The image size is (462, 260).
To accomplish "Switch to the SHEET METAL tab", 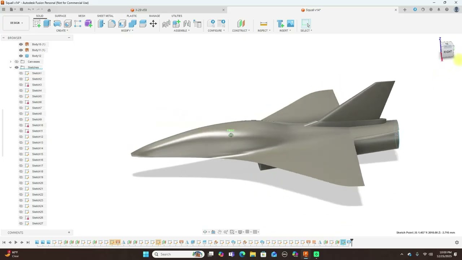I will [x=105, y=16].
